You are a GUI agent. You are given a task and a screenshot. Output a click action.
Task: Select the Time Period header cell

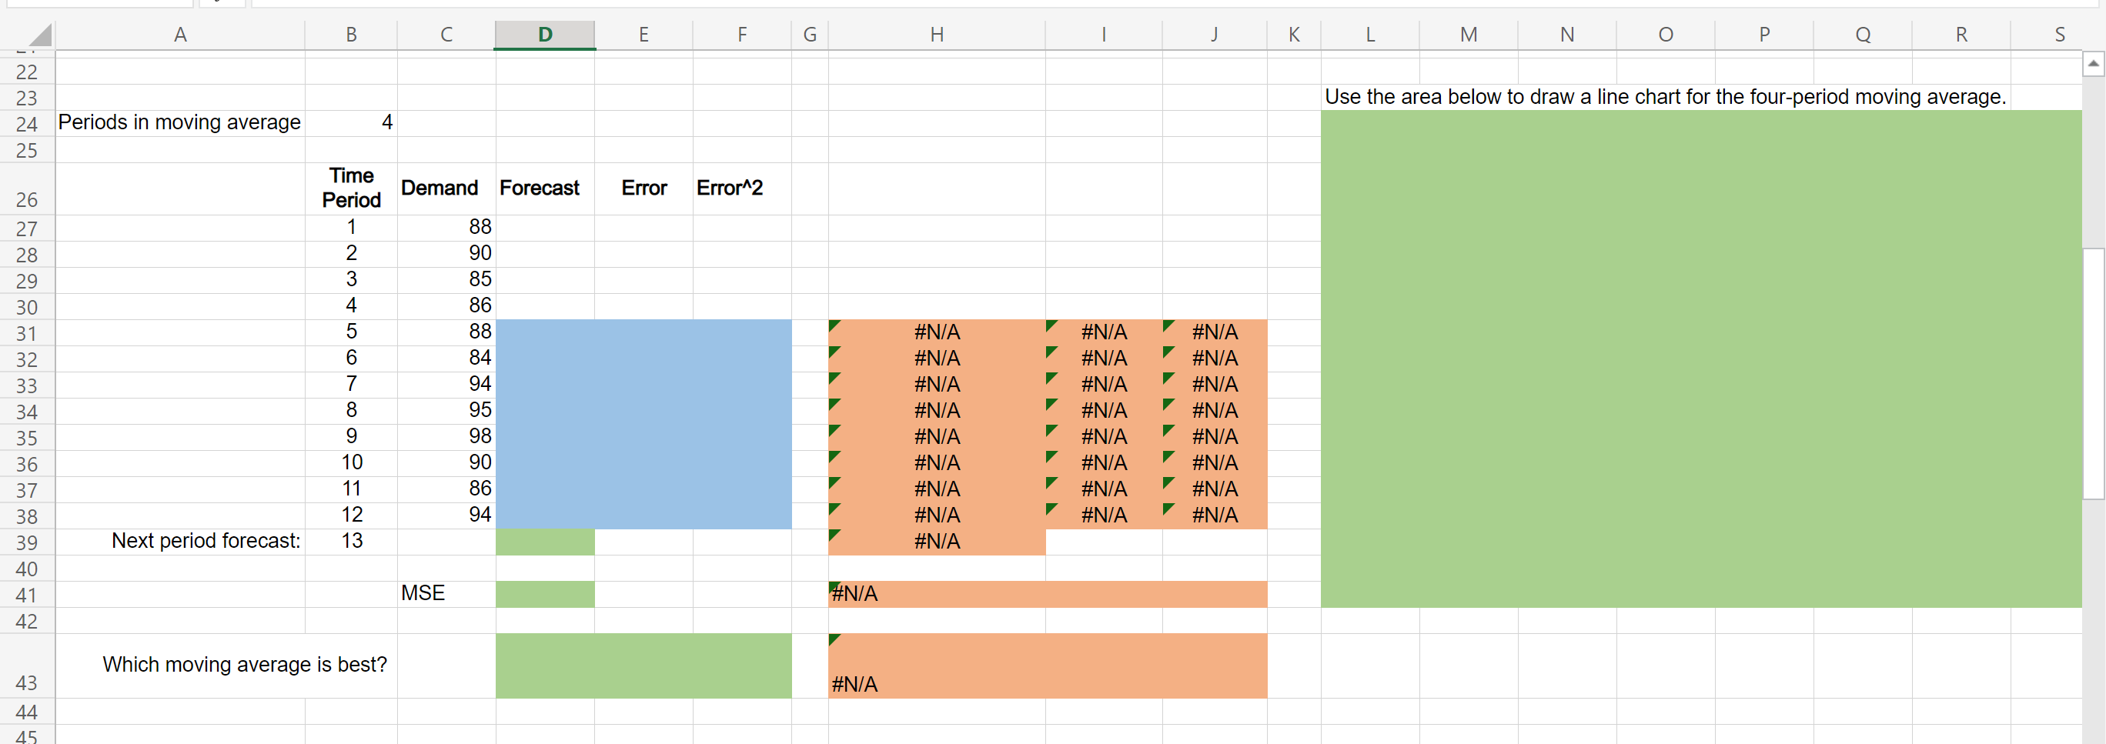point(352,188)
